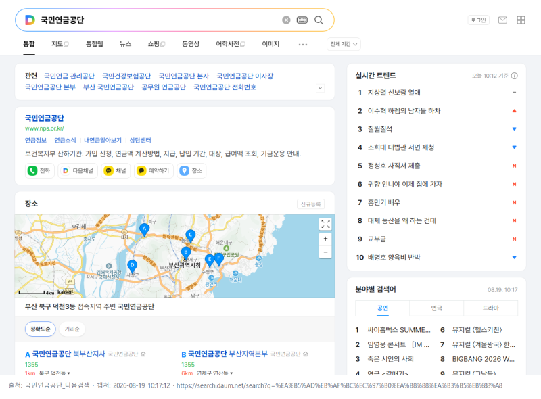
Task: Click map marker B
Action: click(185, 253)
